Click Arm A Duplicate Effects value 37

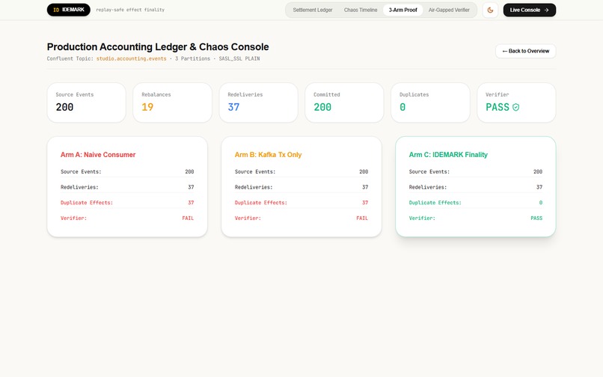point(191,203)
